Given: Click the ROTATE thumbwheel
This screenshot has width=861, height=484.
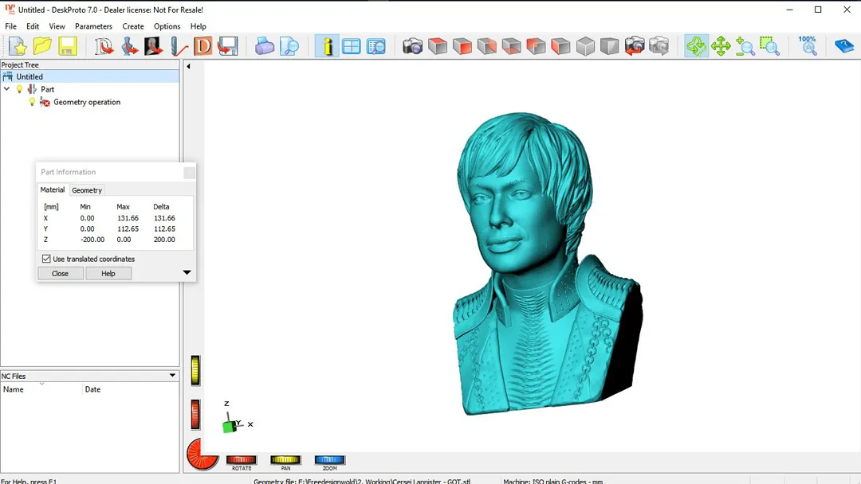Looking at the screenshot, I should (242, 460).
